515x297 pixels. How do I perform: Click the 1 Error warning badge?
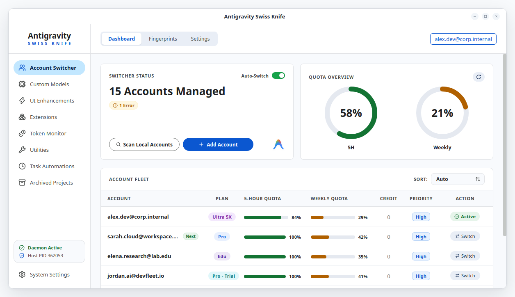pos(124,105)
